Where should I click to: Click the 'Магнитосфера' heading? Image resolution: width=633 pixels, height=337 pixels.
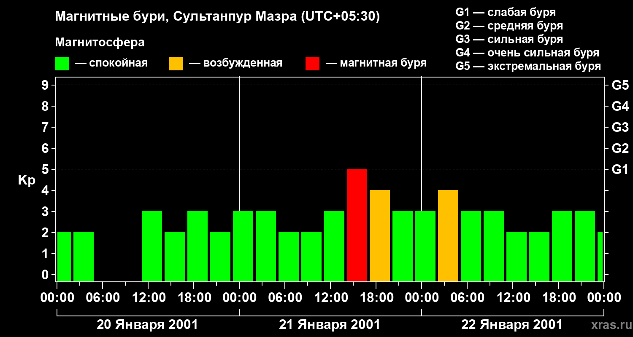[x=100, y=43]
